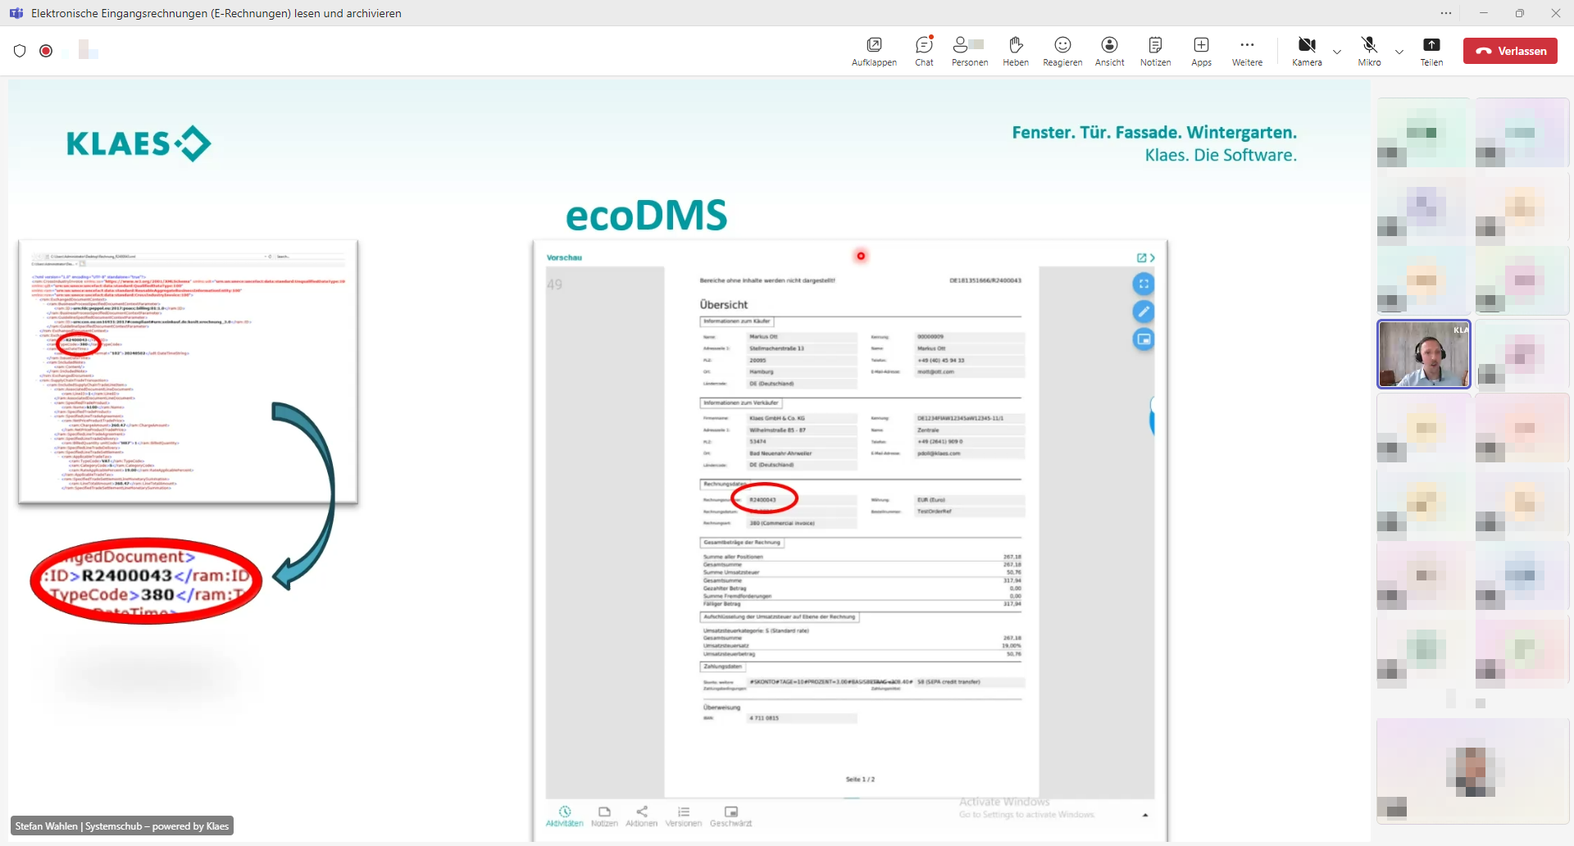Show the Personen participants list

pos(969,51)
